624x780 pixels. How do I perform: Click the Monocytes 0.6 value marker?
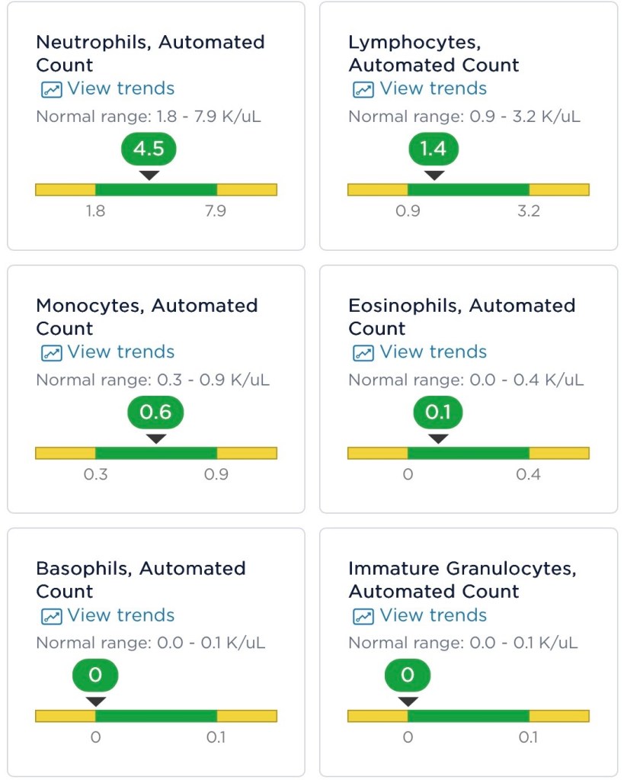155,412
